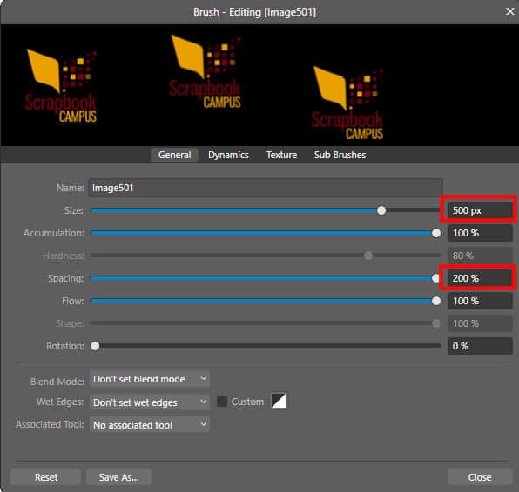Image resolution: width=519 pixels, height=492 pixels.
Task: Click the Flow value field
Action: pos(480,301)
